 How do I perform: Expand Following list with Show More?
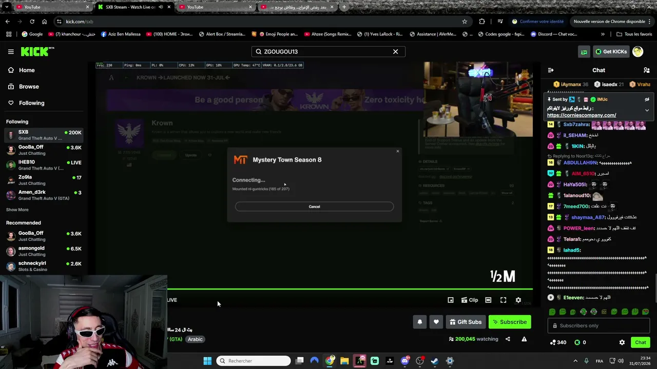pyautogui.click(x=17, y=210)
